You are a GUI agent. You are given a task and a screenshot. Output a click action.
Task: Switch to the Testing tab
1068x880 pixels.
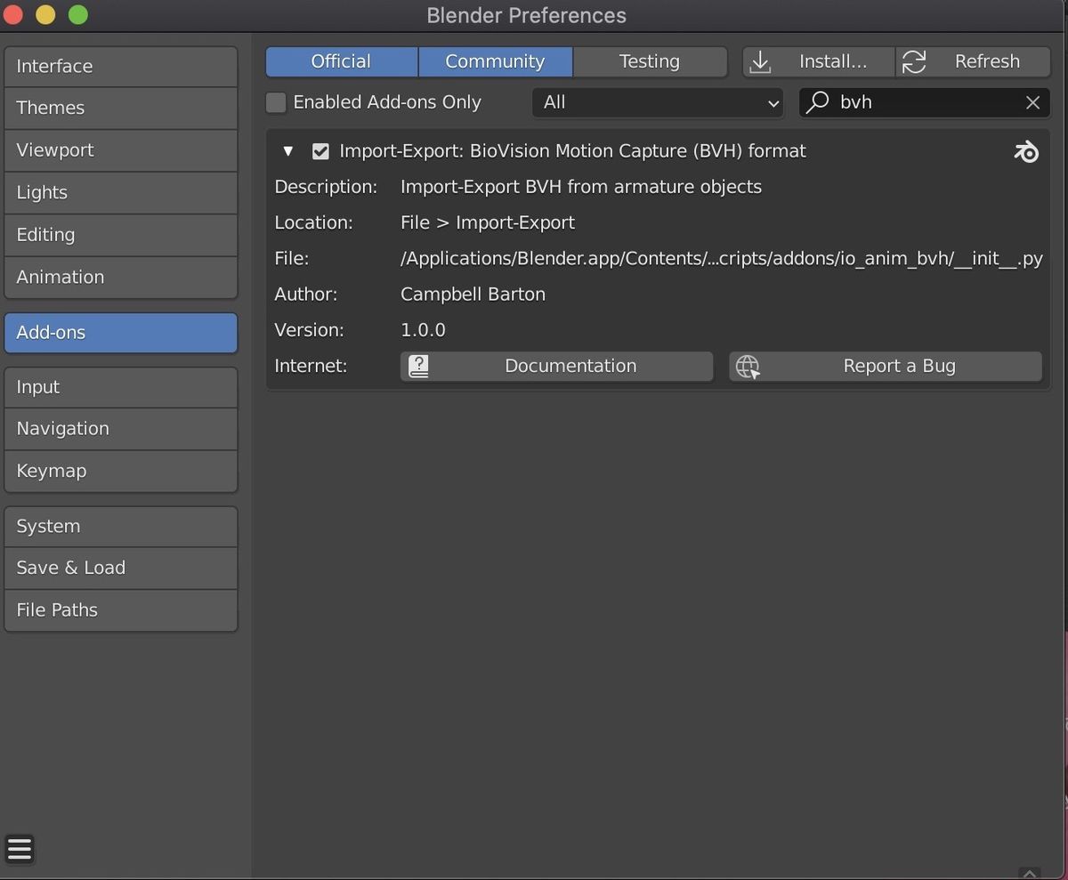click(x=650, y=61)
